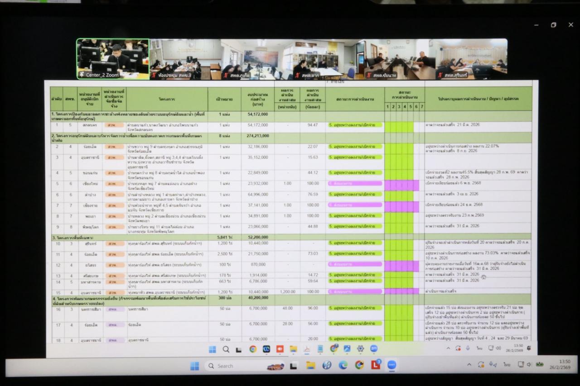
Task: Open the red L app with notification badge
Action: pyautogui.click(x=376, y=365)
